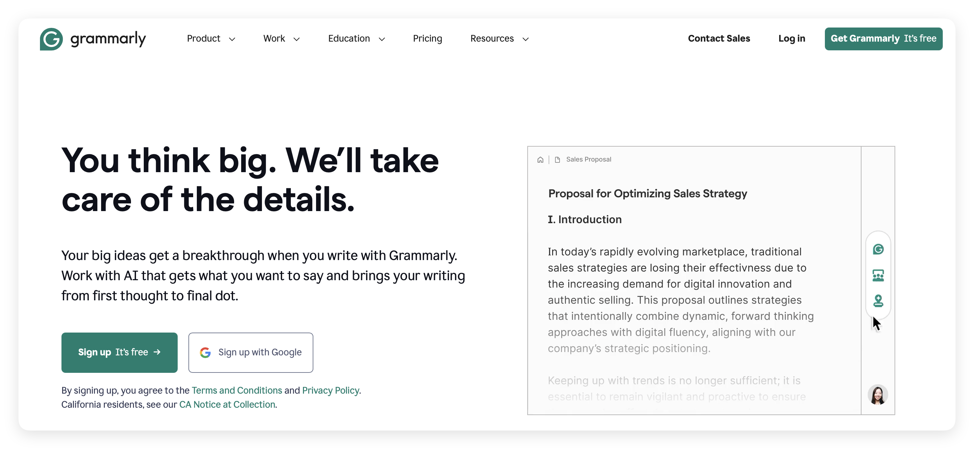This screenshot has width=974, height=449.
Task: Open the Education dropdown menu
Action: coord(356,39)
